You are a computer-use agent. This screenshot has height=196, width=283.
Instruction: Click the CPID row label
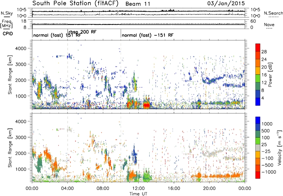tap(8, 34)
